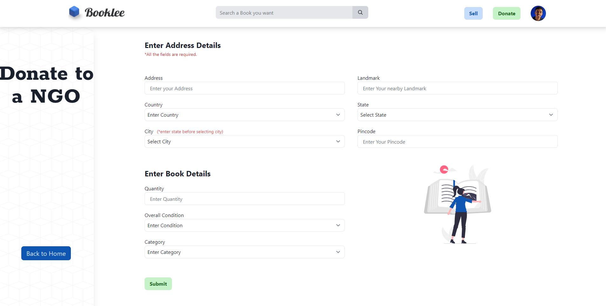Submit the donation form
Viewport: 606px width, 306px height.
[x=158, y=284]
